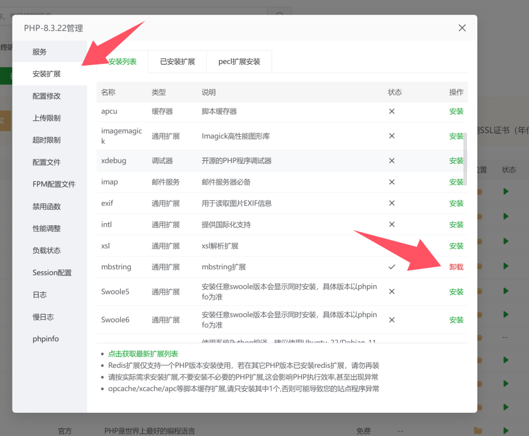Open the 服务 sidebar section

(50, 52)
